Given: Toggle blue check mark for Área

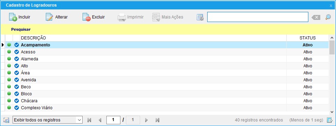Looking at the screenshot, I should point(16,73).
